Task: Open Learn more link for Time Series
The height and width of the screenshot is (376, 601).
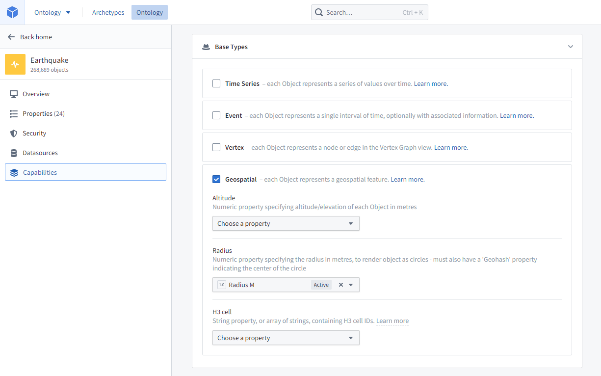Action: 431,83
